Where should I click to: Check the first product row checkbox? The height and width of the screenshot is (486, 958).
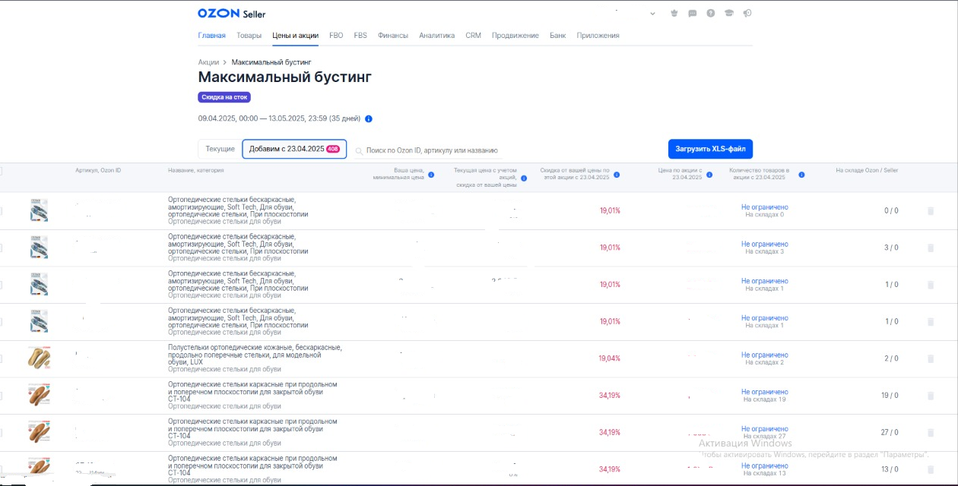pyautogui.click(x=1, y=211)
